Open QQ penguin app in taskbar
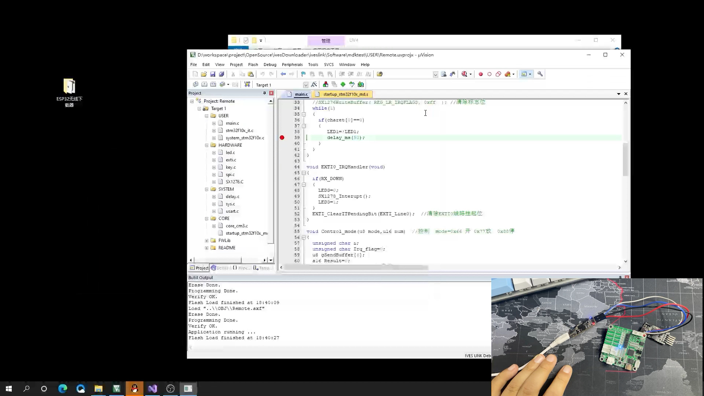This screenshot has width=704, height=396. tap(135, 389)
